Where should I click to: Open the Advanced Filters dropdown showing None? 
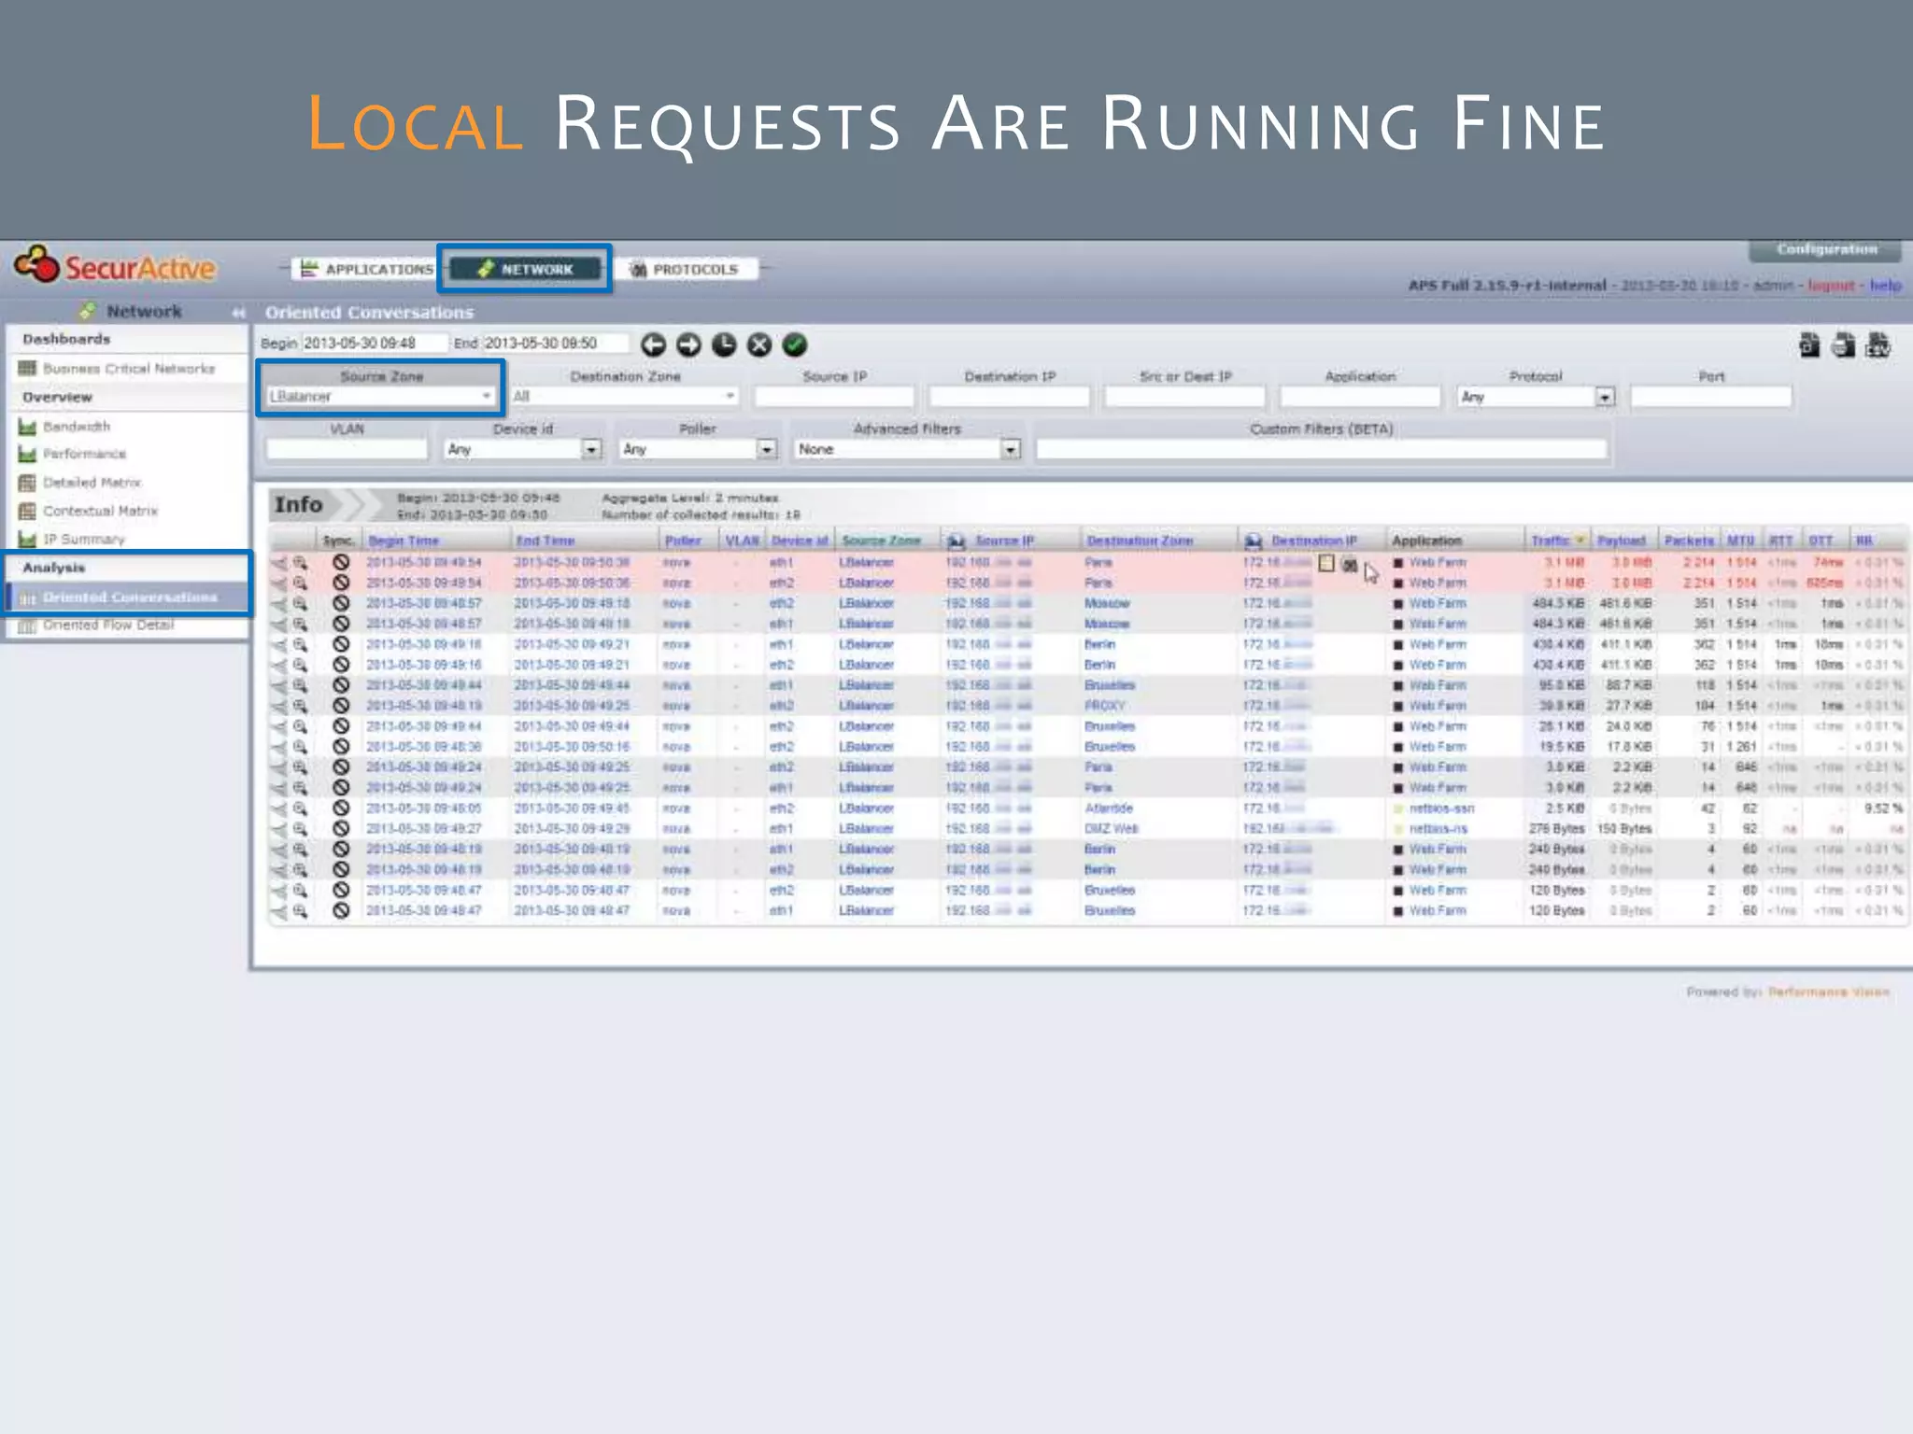pyautogui.click(x=907, y=450)
